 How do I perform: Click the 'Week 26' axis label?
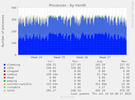[82, 57]
